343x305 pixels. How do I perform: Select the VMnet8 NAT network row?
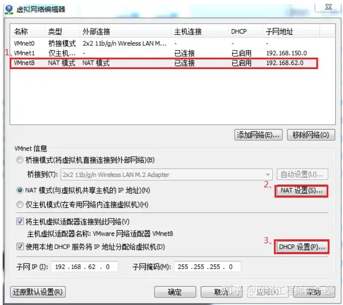(164, 63)
